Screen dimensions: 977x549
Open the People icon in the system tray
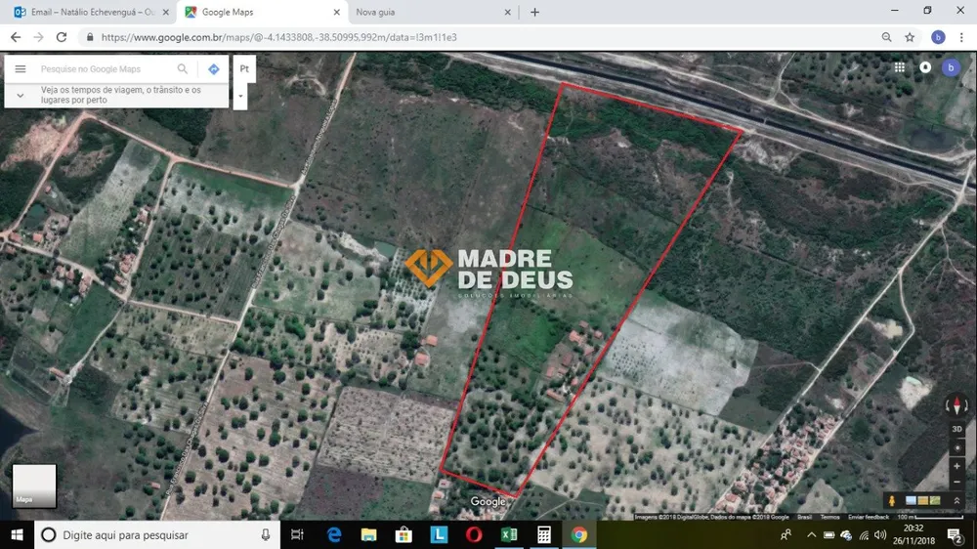(786, 534)
